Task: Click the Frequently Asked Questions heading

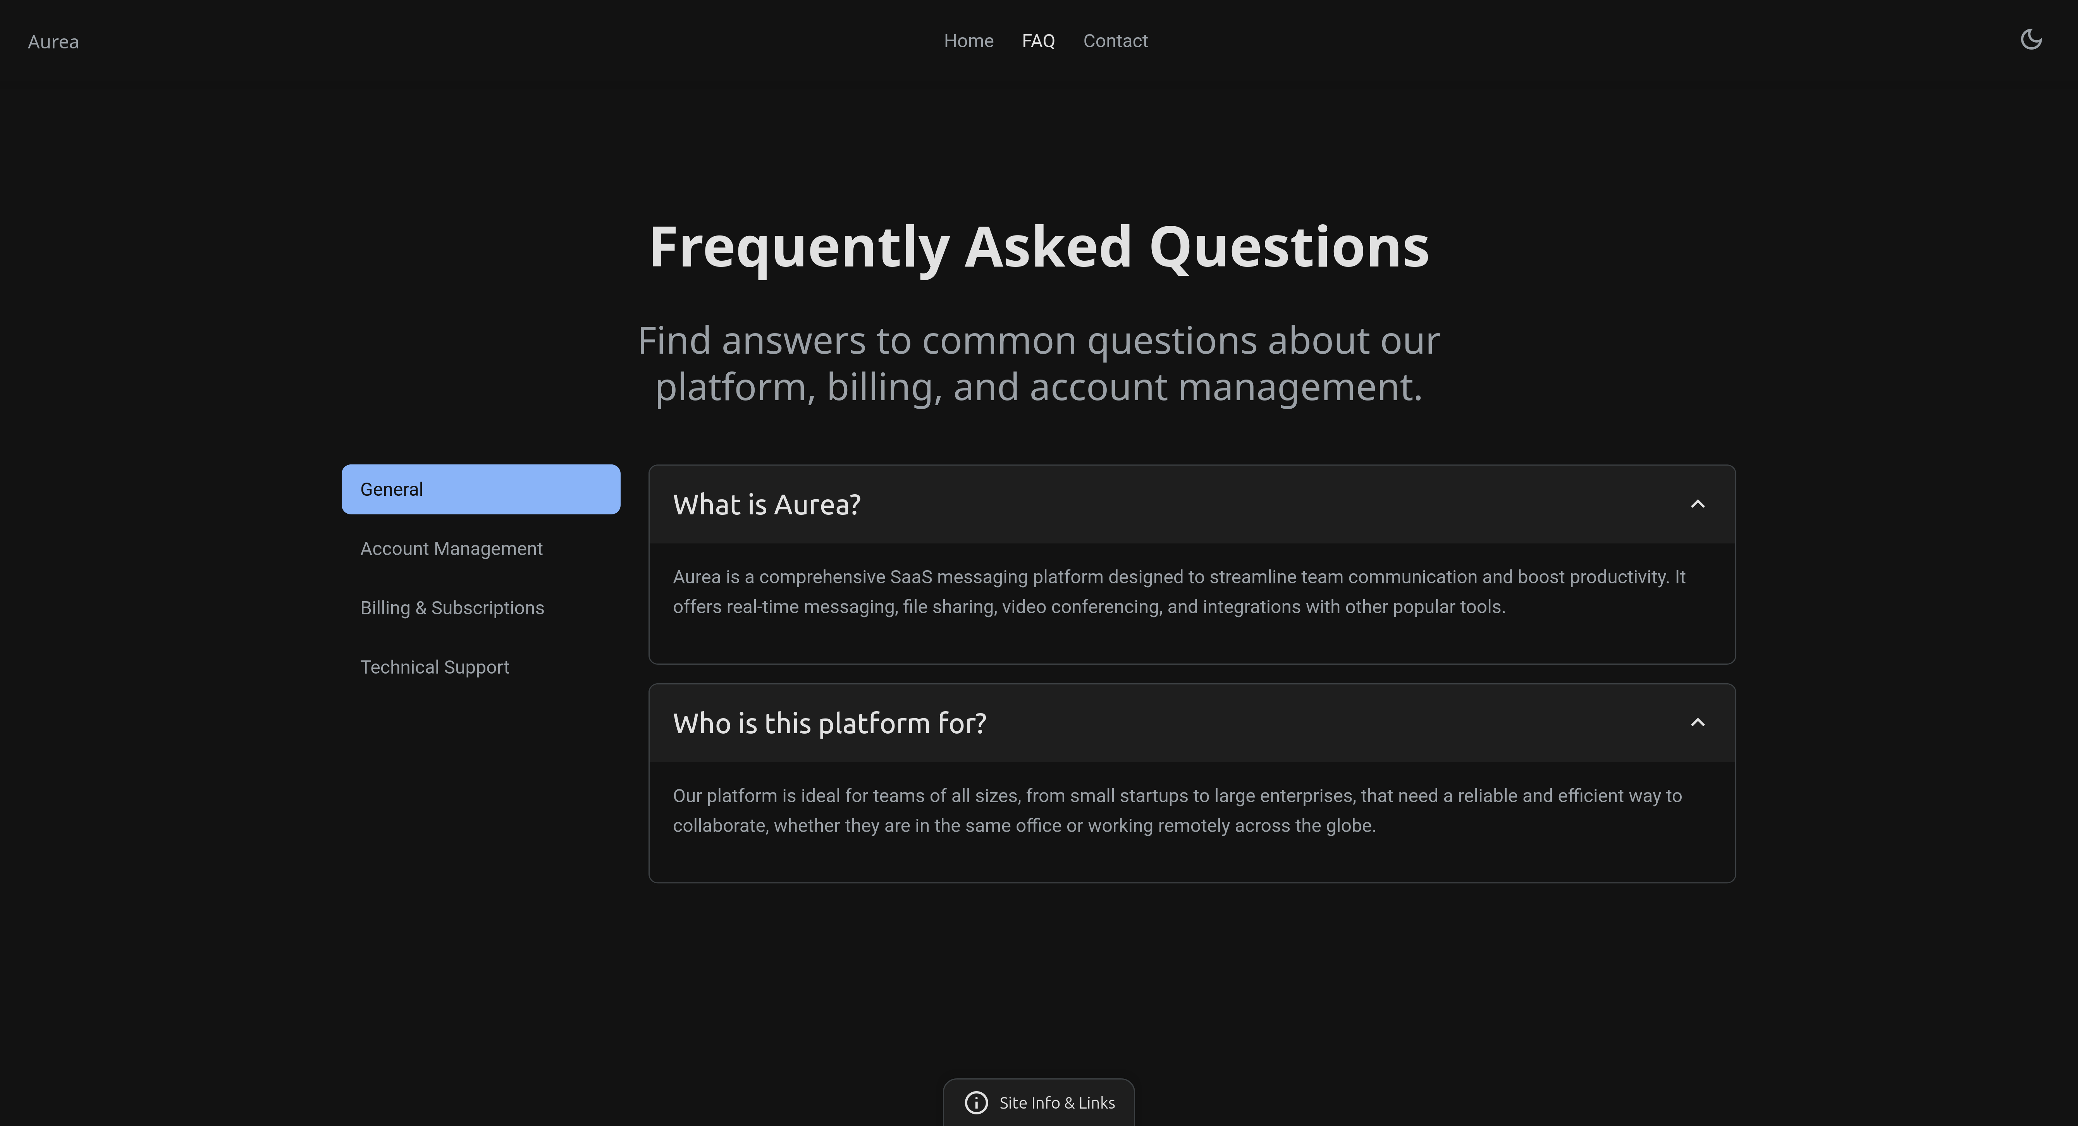Action: pos(1038,247)
